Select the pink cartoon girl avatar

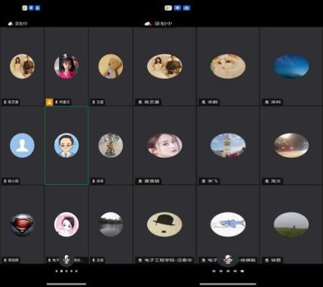pos(66,224)
